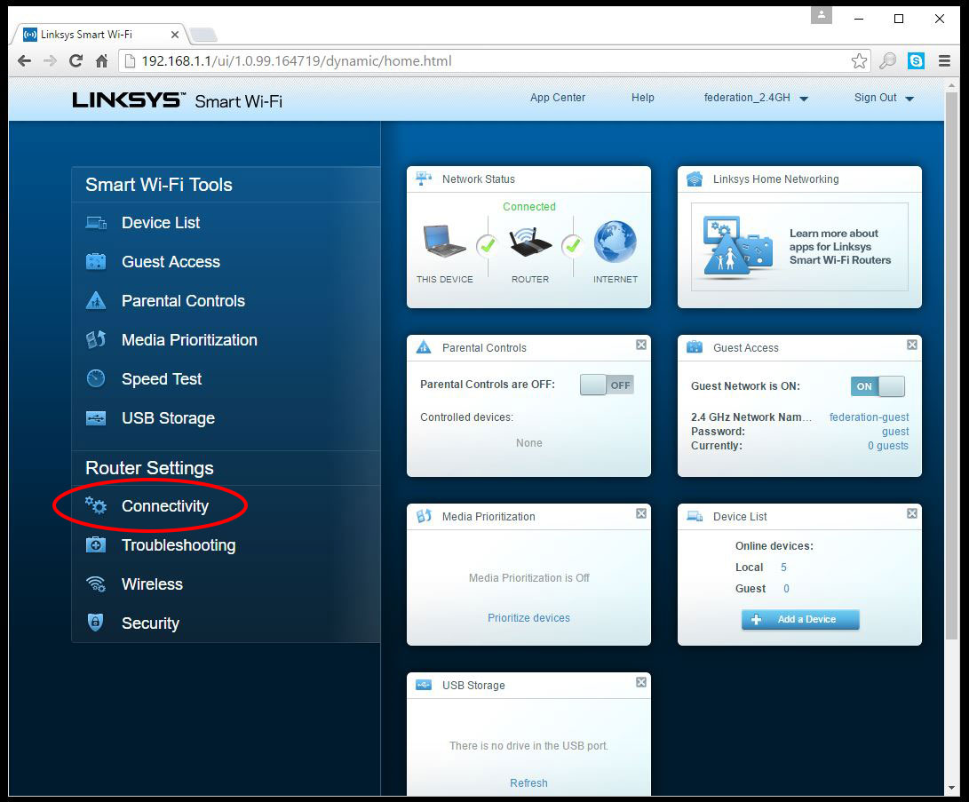Click the Media Prioritization sidebar icon
Screen dimensions: 969x802
pyautogui.click(x=96, y=339)
